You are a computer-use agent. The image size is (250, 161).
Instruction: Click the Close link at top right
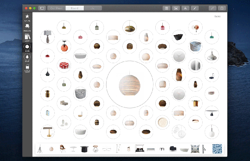coord(217,16)
